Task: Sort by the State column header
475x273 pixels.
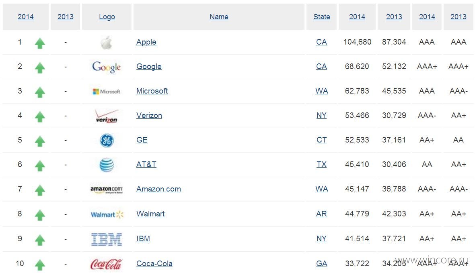Action: coord(321,16)
